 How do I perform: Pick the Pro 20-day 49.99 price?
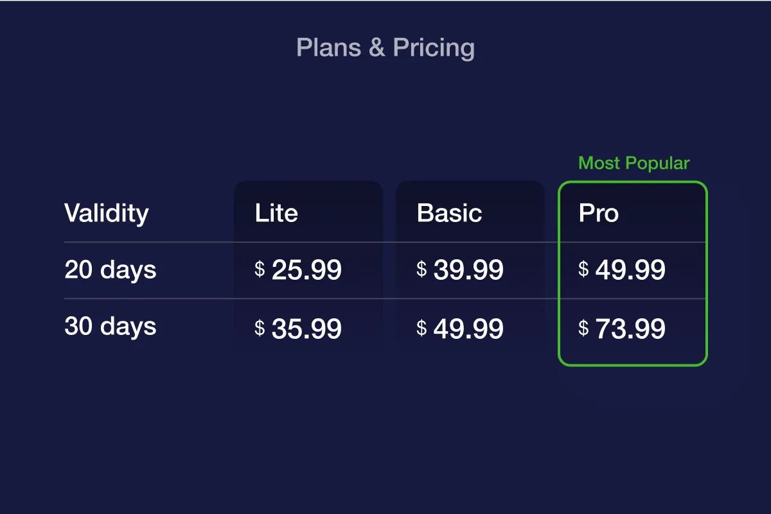[630, 271]
